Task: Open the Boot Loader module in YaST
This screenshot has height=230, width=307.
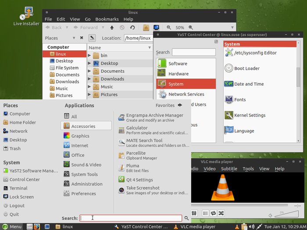Action: [x=246, y=68]
